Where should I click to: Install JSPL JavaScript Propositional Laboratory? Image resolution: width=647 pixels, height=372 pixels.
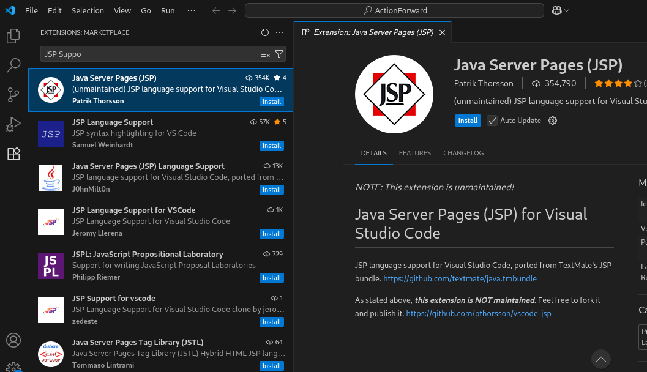point(272,278)
